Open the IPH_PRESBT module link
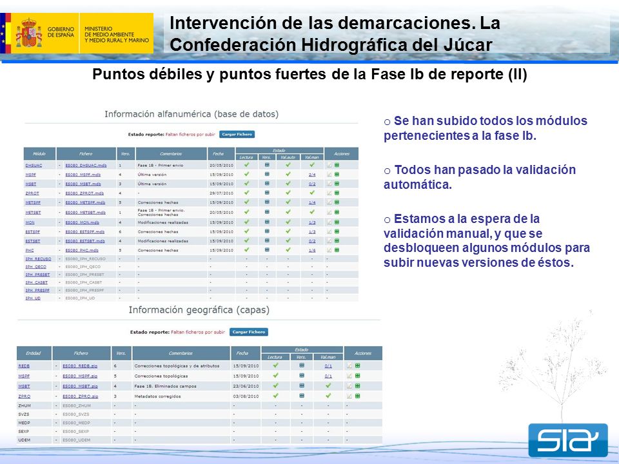This screenshot has width=619, height=464. 37,275
